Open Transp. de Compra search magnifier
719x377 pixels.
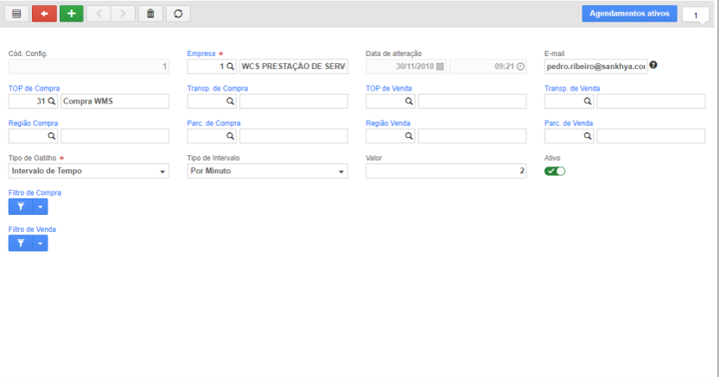pos(230,101)
